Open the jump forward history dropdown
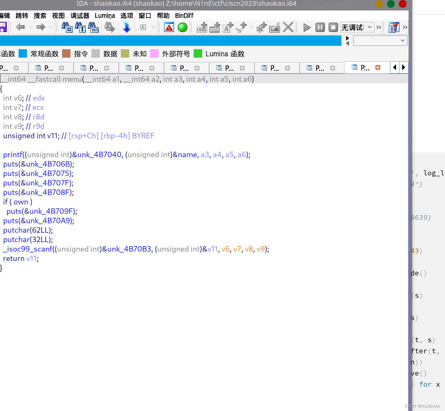The height and width of the screenshot is (411, 445). tap(51, 27)
